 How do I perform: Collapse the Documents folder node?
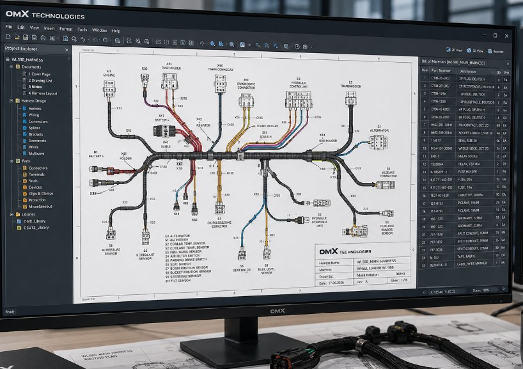pyautogui.click(x=12, y=67)
